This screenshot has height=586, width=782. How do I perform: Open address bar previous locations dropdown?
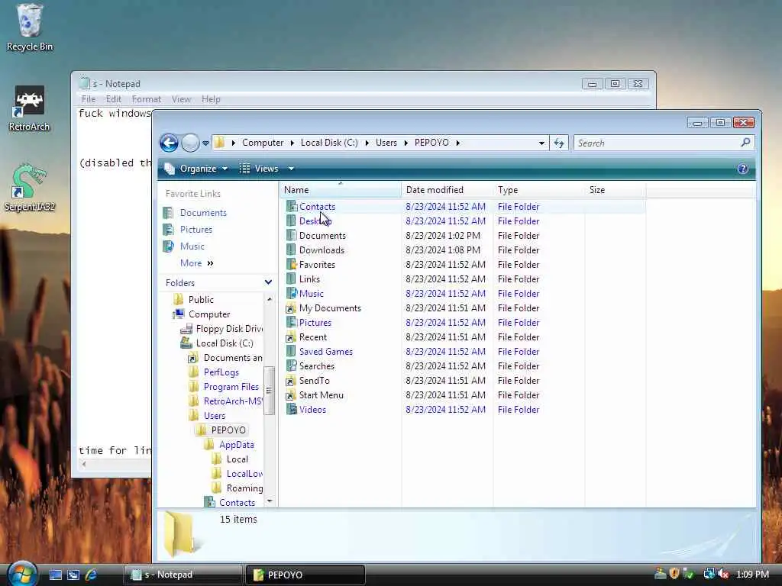(x=541, y=143)
